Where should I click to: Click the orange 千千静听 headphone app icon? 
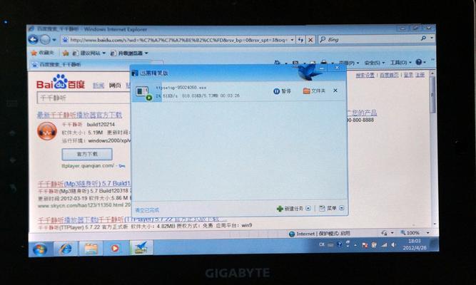pyautogui.click(x=47, y=131)
